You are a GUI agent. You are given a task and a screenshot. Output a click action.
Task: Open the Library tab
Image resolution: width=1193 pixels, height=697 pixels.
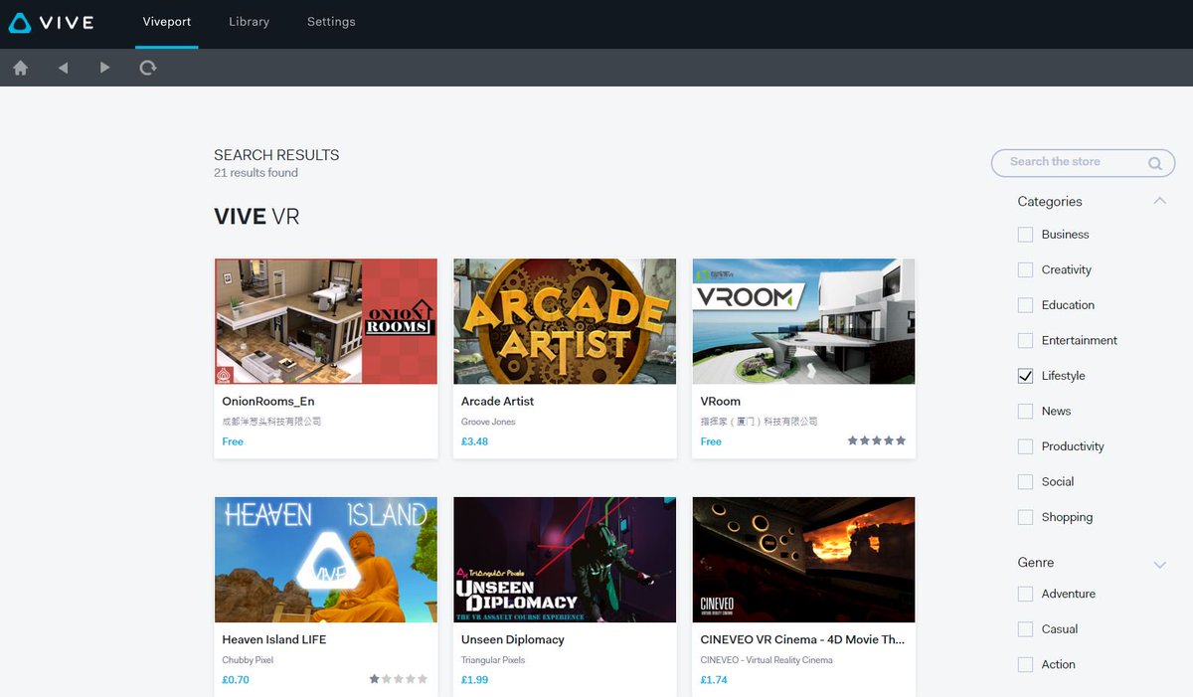[249, 22]
